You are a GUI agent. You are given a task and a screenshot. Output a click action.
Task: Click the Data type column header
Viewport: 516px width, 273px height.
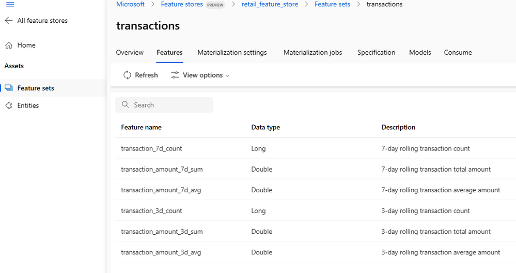pos(265,127)
